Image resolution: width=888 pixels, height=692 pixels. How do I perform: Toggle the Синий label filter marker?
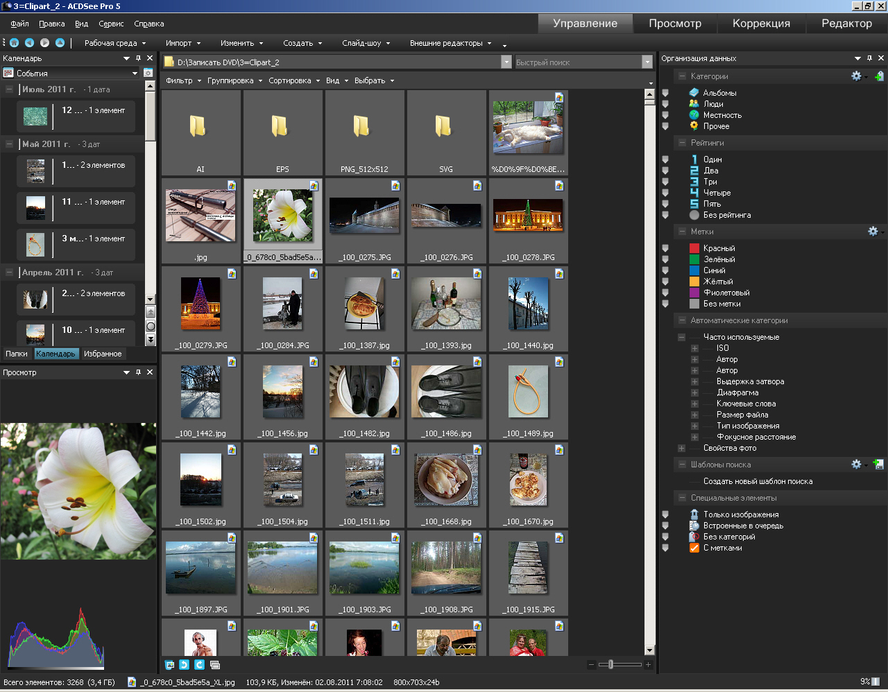(665, 270)
